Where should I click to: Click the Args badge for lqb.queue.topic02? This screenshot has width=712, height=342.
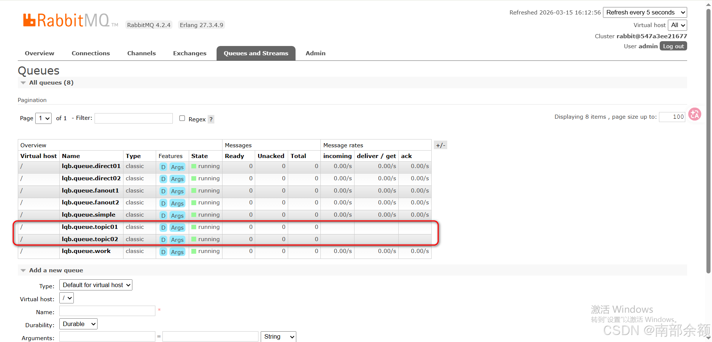point(177,240)
